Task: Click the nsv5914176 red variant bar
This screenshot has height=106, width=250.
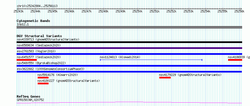Action: point(43,78)
